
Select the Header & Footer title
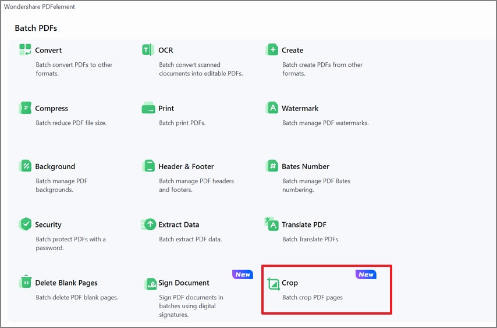click(186, 166)
